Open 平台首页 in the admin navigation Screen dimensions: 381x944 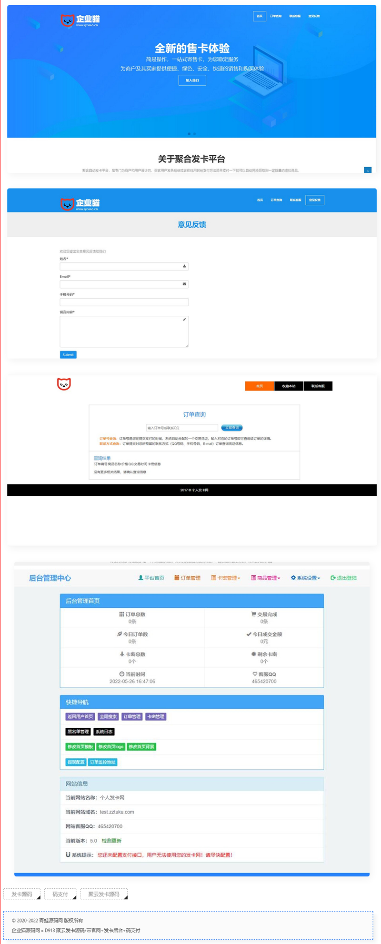[151, 578]
